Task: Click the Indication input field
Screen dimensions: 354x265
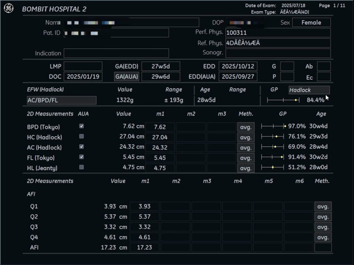Action: [116, 53]
